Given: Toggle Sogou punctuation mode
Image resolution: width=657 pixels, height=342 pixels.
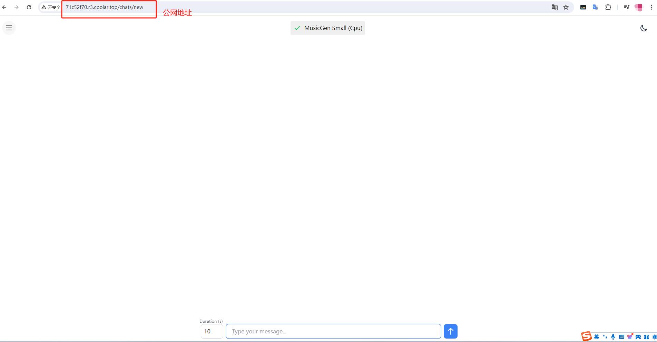Looking at the screenshot, I should [605, 337].
